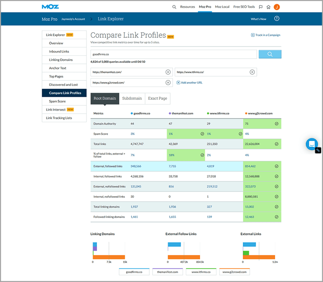Open Overview in the sidebar

[64, 43]
